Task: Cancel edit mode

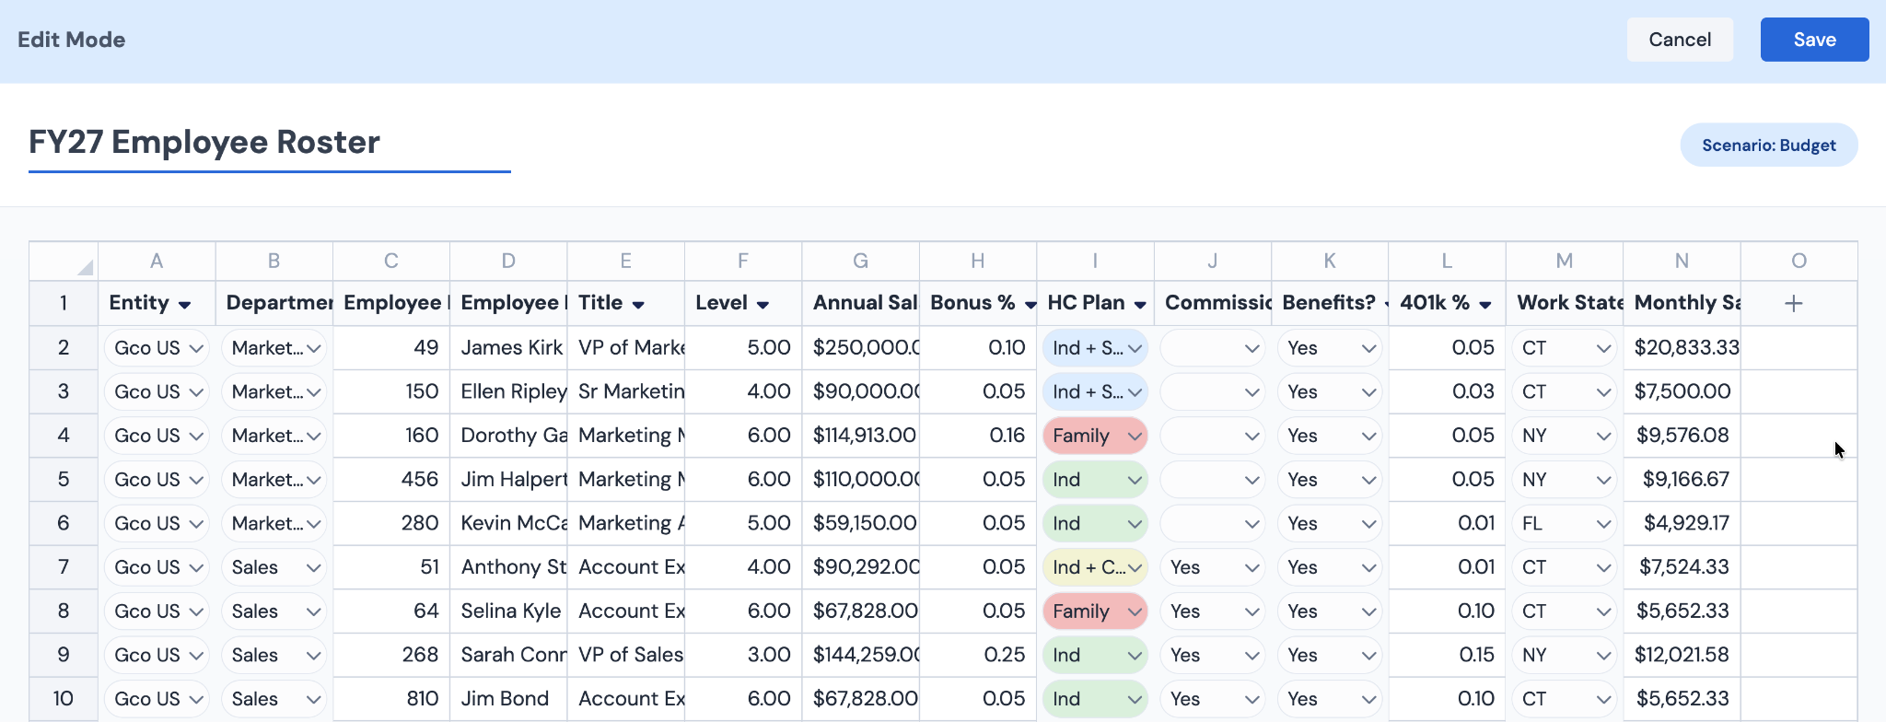Action: pyautogui.click(x=1680, y=40)
